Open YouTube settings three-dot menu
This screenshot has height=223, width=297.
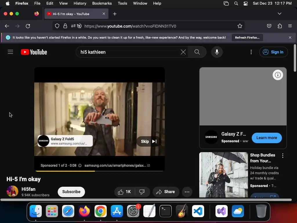(x=251, y=52)
